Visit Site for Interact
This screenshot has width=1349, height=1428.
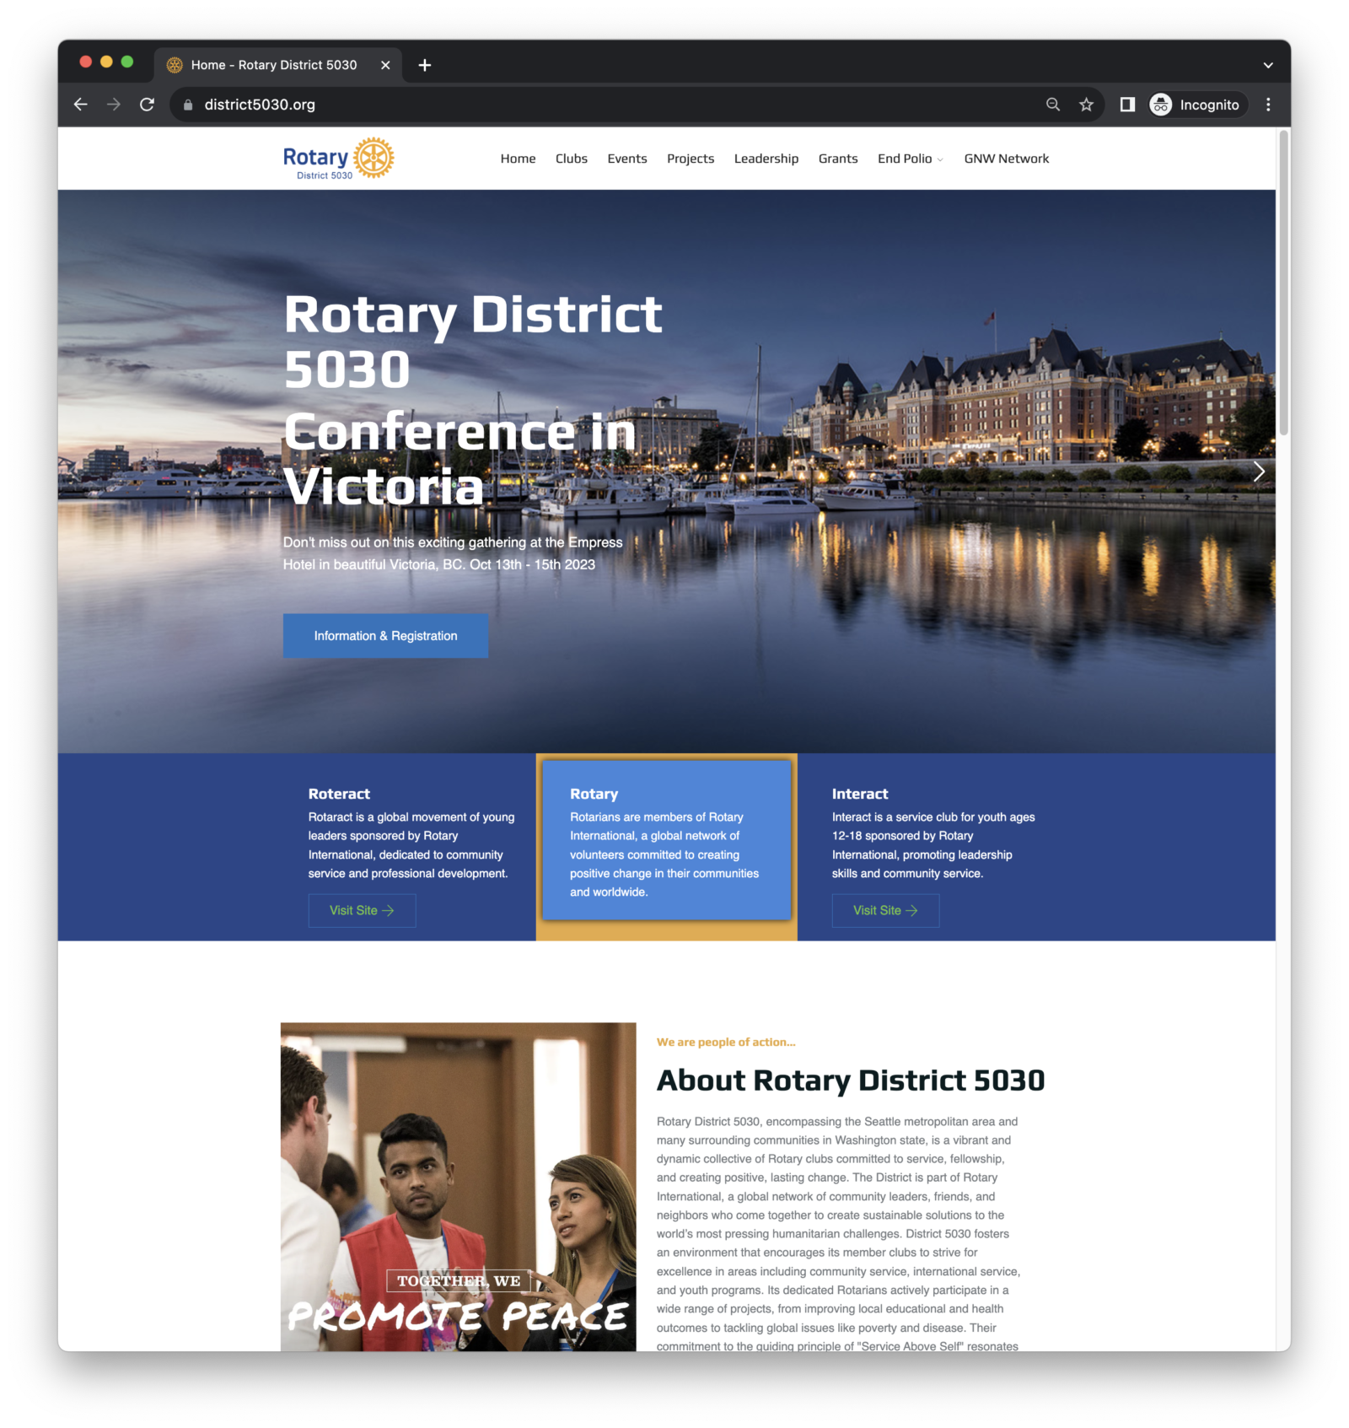(x=885, y=911)
